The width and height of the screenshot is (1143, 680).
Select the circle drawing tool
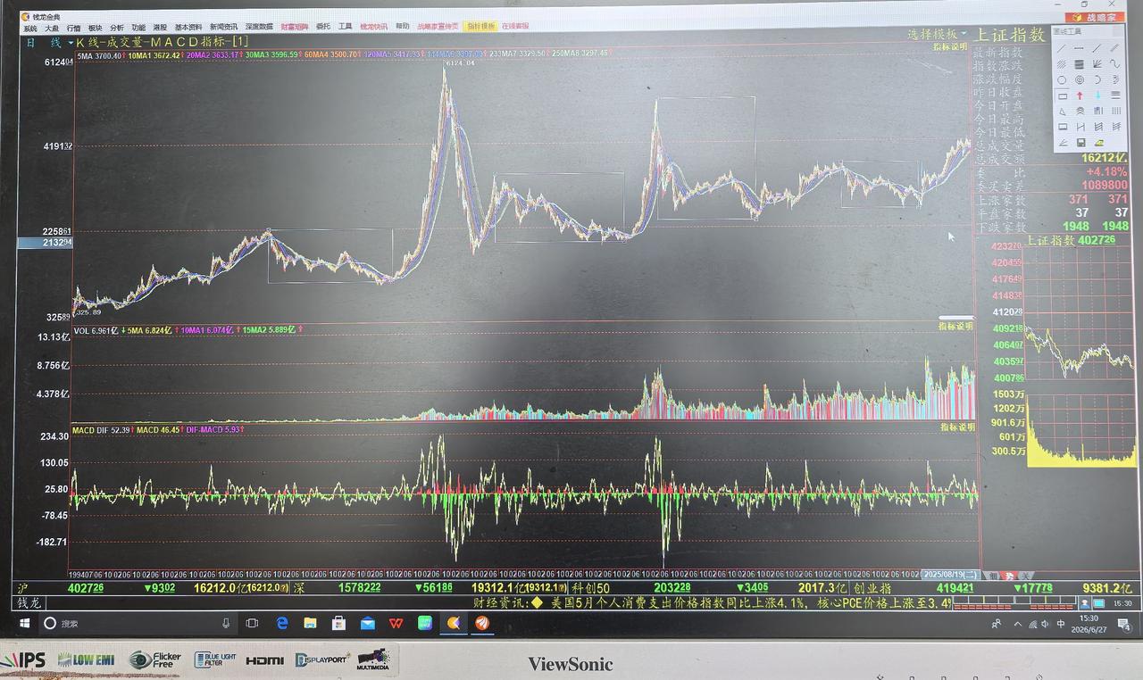1063,79
